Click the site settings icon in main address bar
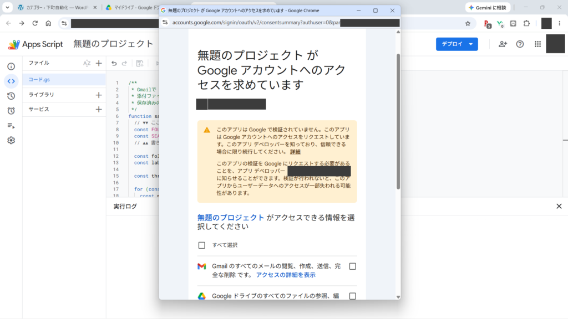The image size is (568, 319). 64,23
